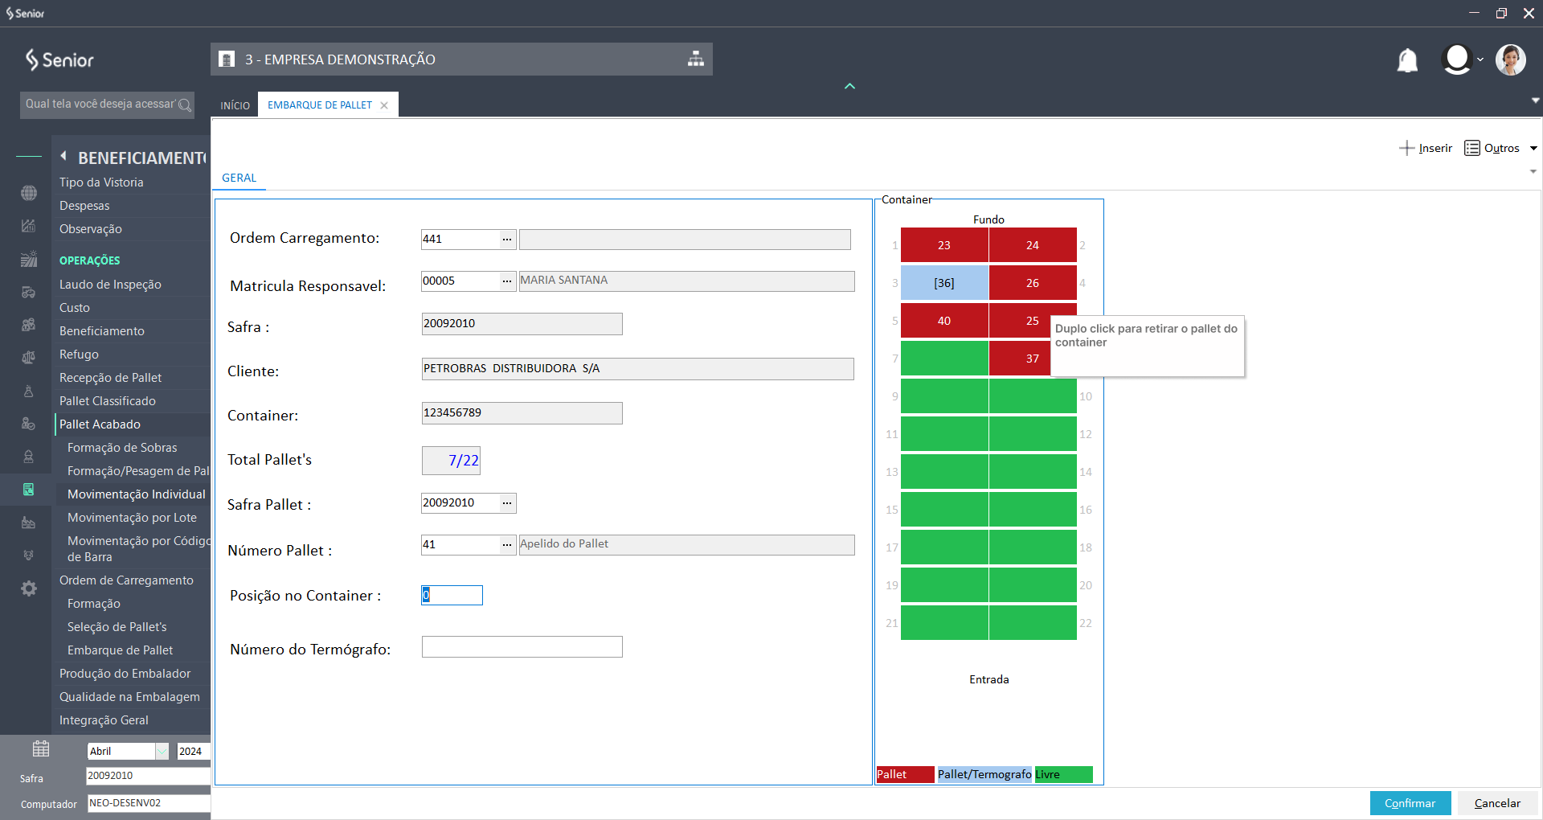Expand the Outros dropdown arrow
This screenshot has width=1543, height=820.
(1533, 149)
